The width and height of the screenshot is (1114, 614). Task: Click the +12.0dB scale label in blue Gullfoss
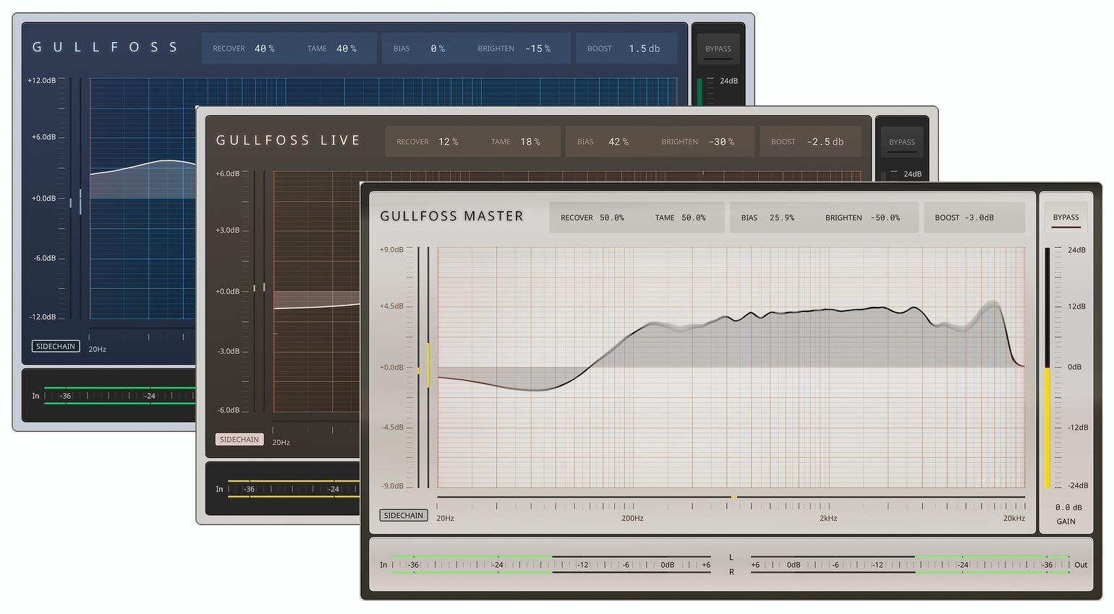[41, 80]
